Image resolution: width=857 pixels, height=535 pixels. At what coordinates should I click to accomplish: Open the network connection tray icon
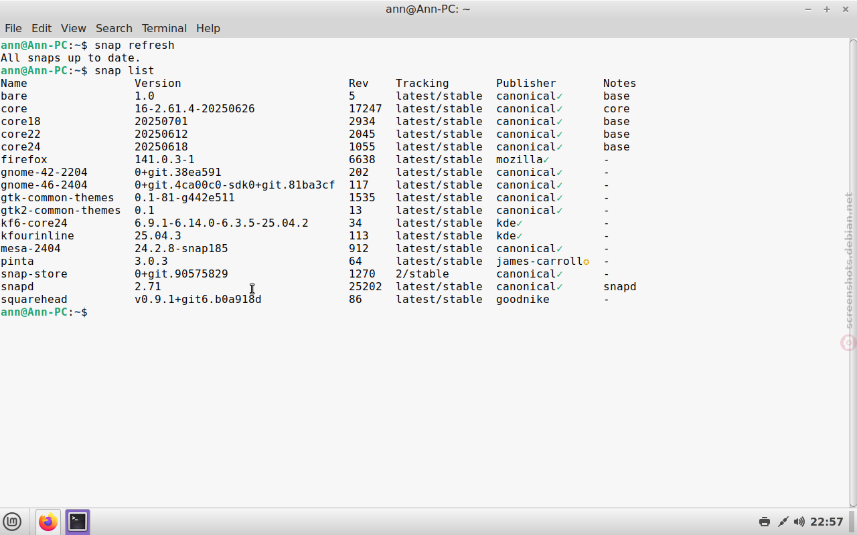click(x=782, y=522)
